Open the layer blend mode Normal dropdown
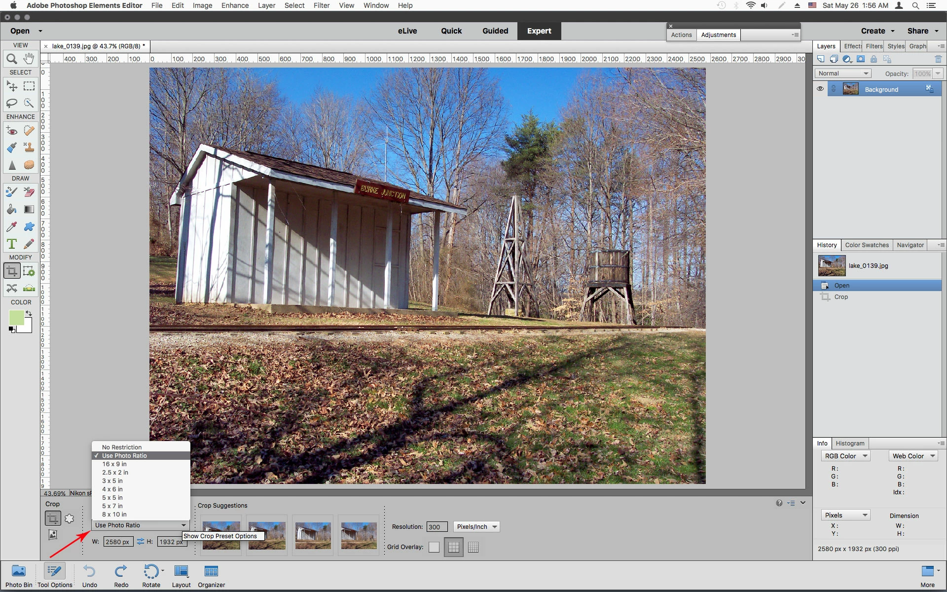The height and width of the screenshot is (592, 947). [x=842, y=74]
